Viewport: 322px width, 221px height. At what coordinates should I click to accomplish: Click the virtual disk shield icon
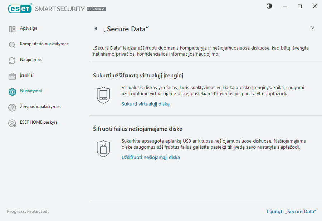coord(103,95)
